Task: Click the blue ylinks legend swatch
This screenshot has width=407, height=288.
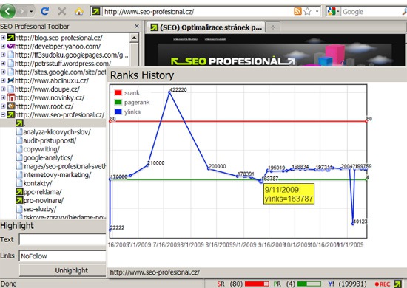Action: (x=118, y=112)
